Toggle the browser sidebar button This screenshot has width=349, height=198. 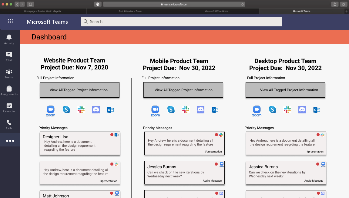tap(30, 4)
